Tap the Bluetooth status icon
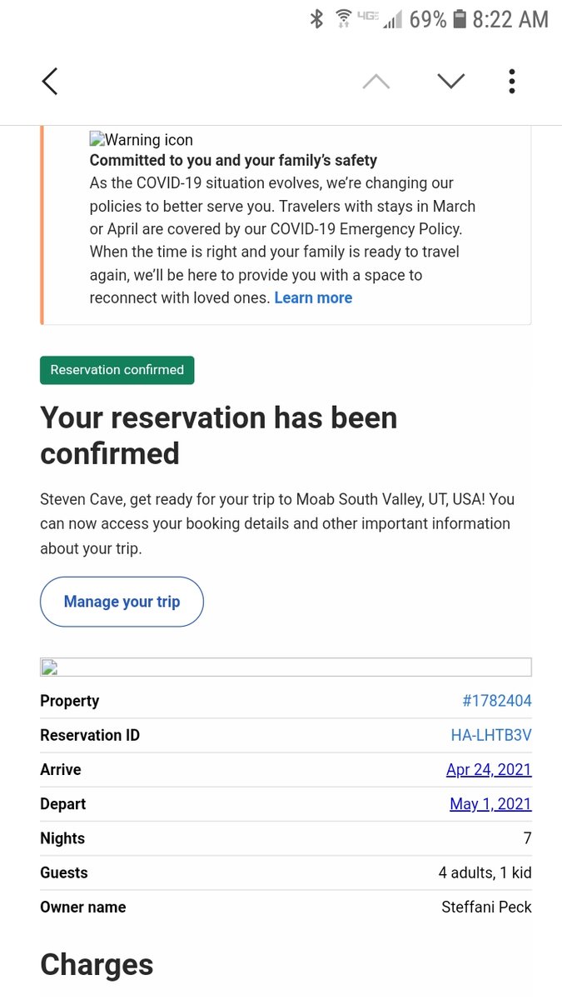 316,19
